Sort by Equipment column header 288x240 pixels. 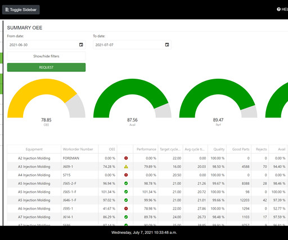34,149
